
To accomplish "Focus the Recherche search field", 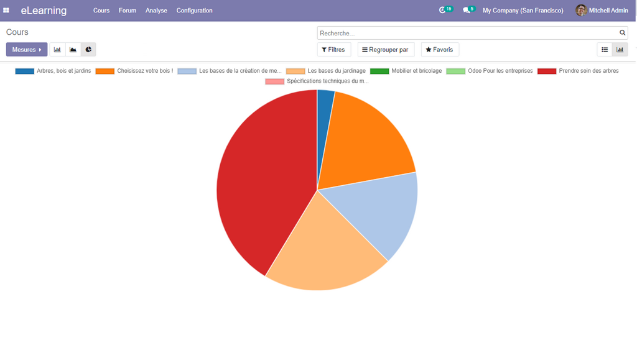I will pyautogui.click(x=467, y=33).
